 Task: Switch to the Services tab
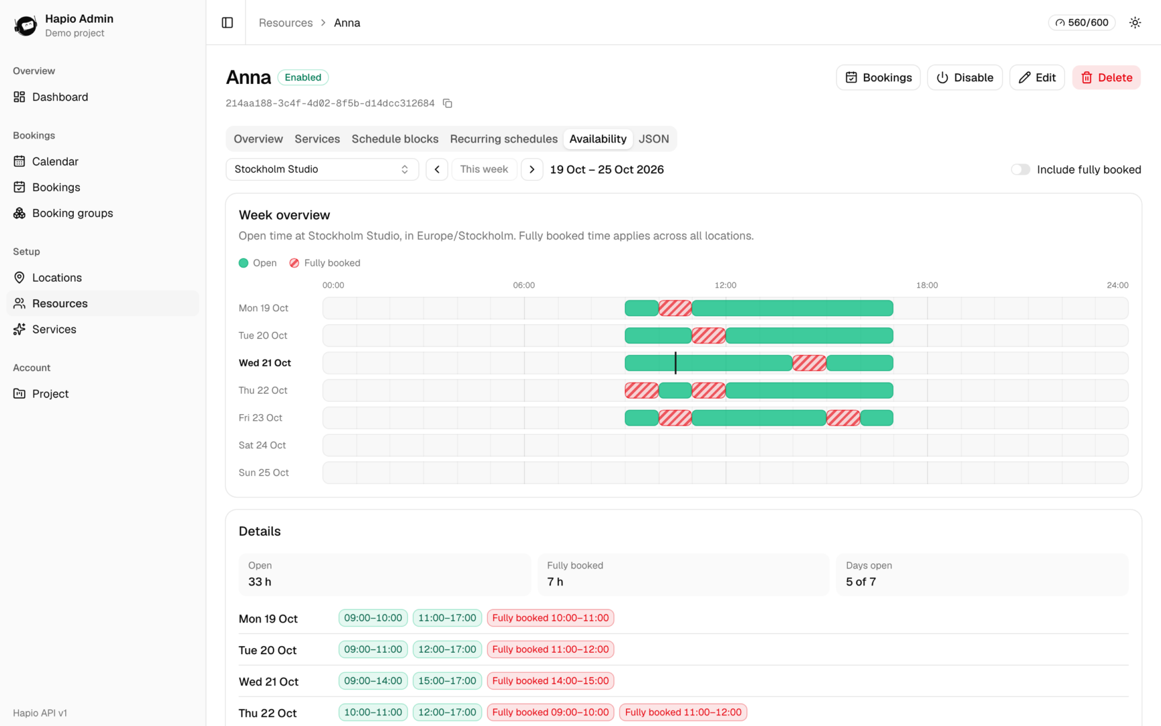[x=317, y=139]
